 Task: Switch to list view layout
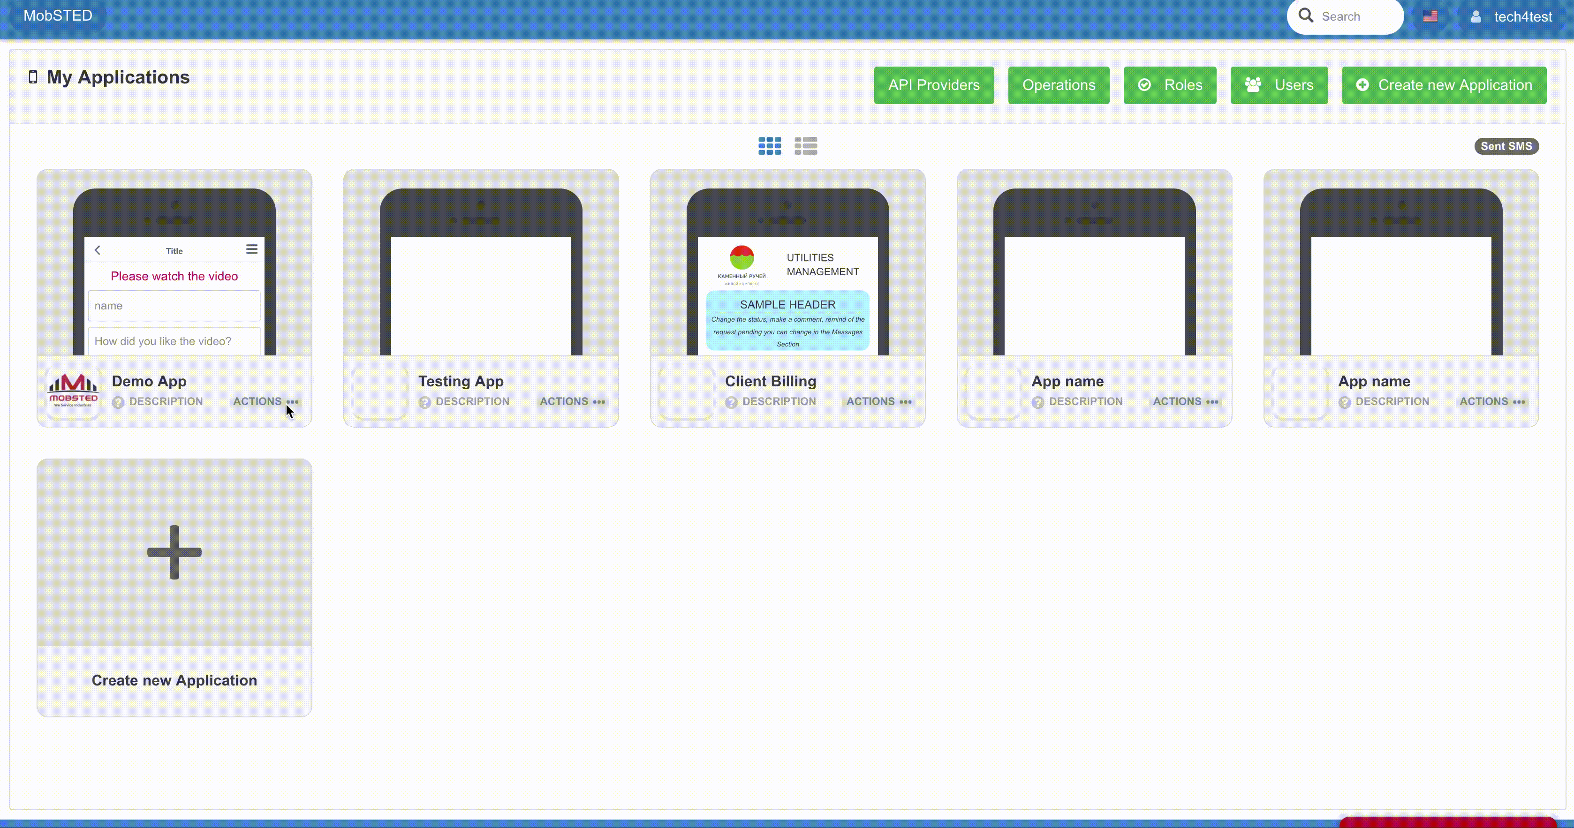point(805,146)
